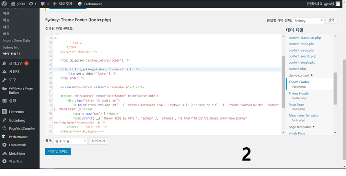This screenshot has height=176, width=346.
Task: Open the 함수 이름 documentation dropdown
Action: [70, 141]
